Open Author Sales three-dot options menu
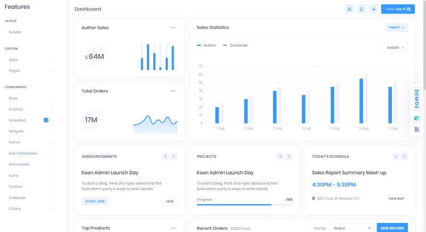 173,27
